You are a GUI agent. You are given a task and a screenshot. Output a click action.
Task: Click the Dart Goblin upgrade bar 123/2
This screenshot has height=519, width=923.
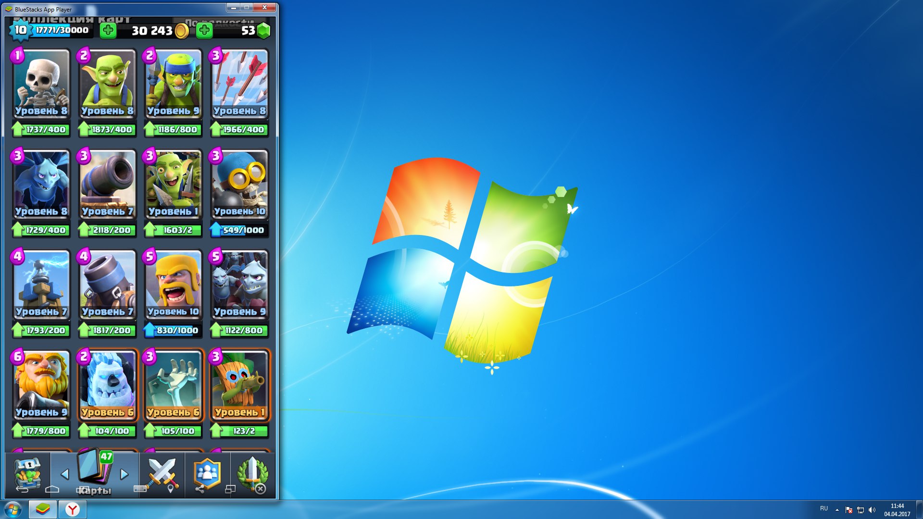tap(239, 431)
